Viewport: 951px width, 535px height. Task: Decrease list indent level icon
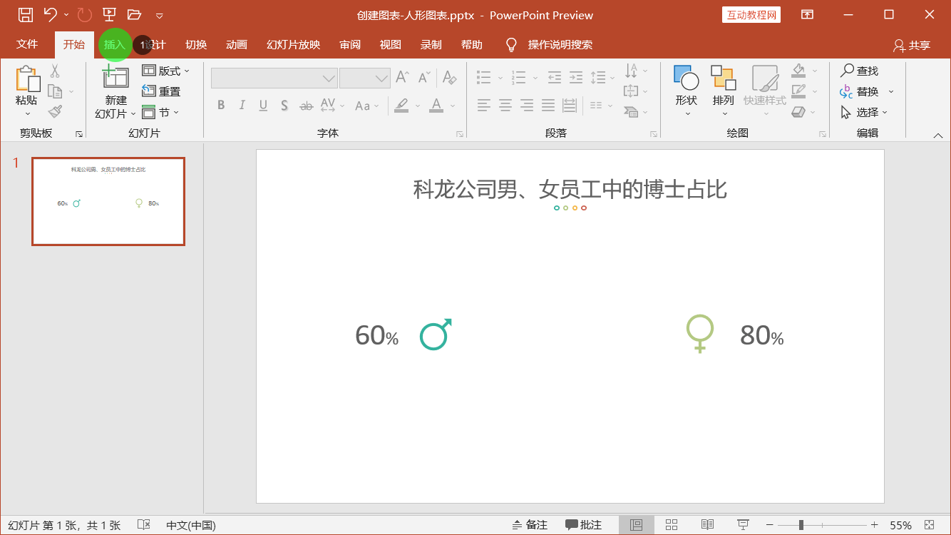[x=555, y=77]
